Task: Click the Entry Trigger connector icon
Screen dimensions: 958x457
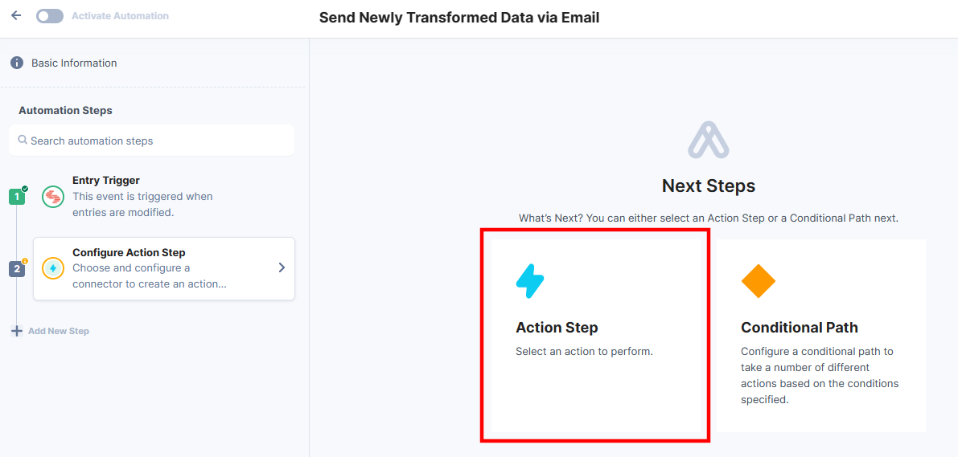Action: (x=52, y=197)
